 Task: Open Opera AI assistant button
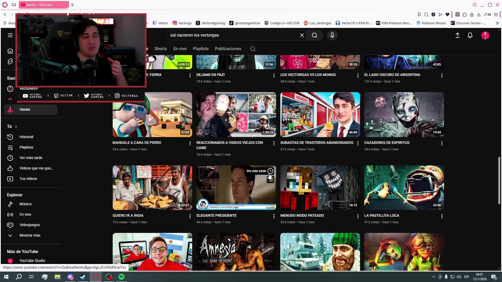487,14
